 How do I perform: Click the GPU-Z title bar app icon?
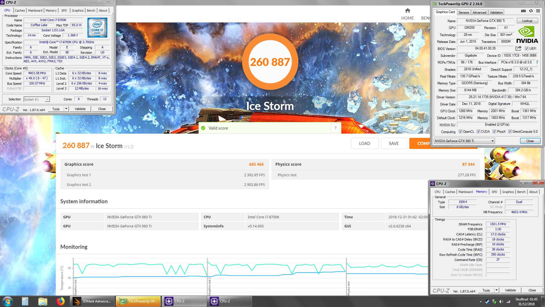tap(435, 4)
